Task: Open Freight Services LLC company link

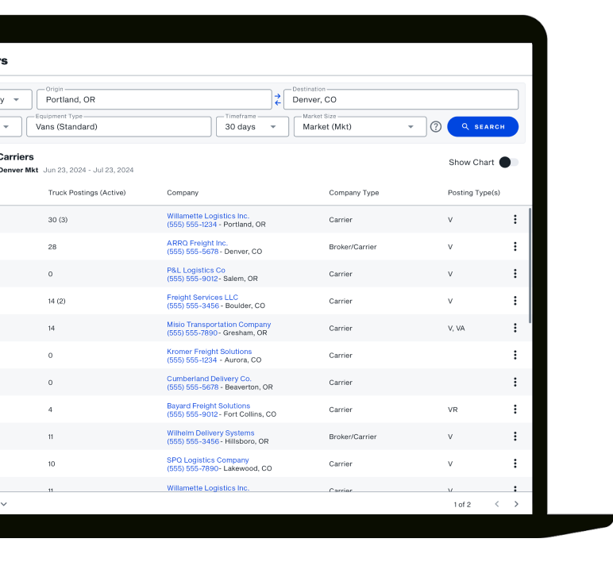Action: pyautogui.click(x=202, y=297)
